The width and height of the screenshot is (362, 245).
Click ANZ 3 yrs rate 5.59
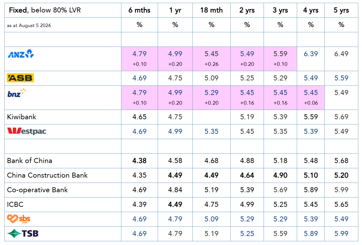click(280, 54)
